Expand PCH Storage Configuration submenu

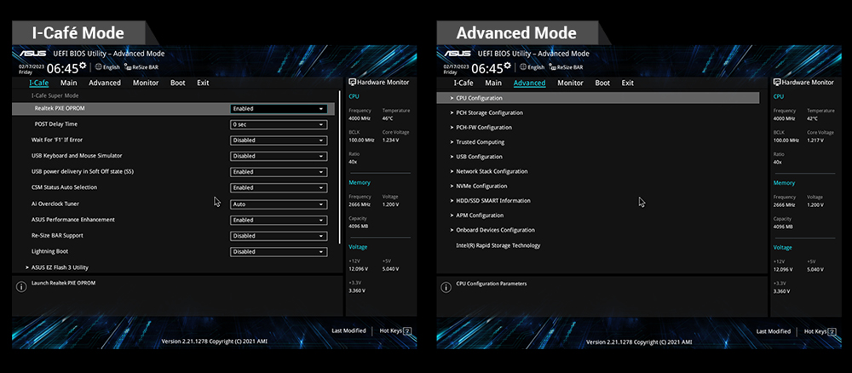(486, 113)
